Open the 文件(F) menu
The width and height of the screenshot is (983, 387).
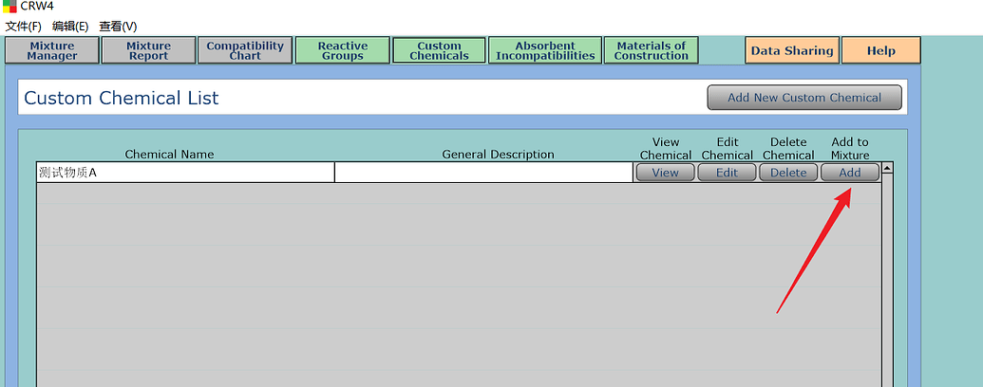click(24, 27)
